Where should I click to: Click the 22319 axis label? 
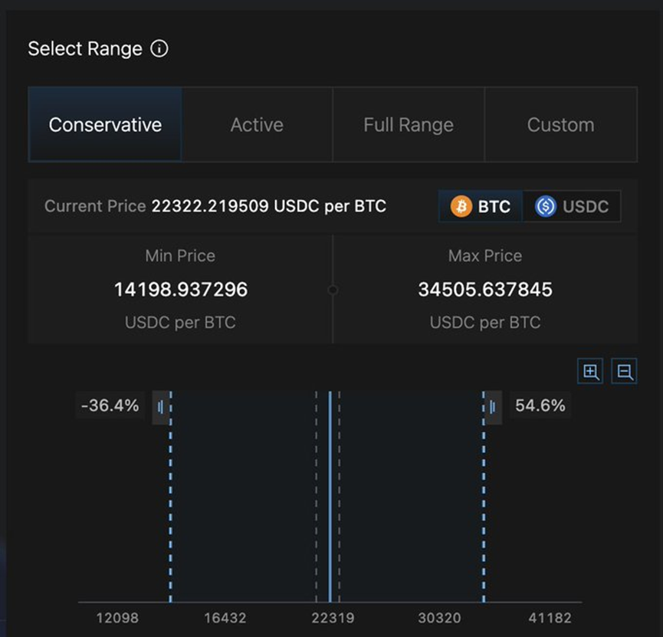point(333,618)
